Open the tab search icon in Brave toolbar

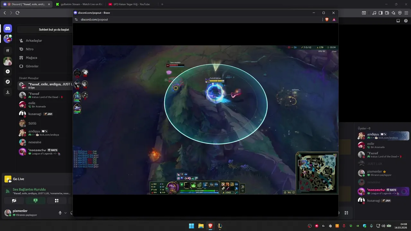tap(364, 13)
